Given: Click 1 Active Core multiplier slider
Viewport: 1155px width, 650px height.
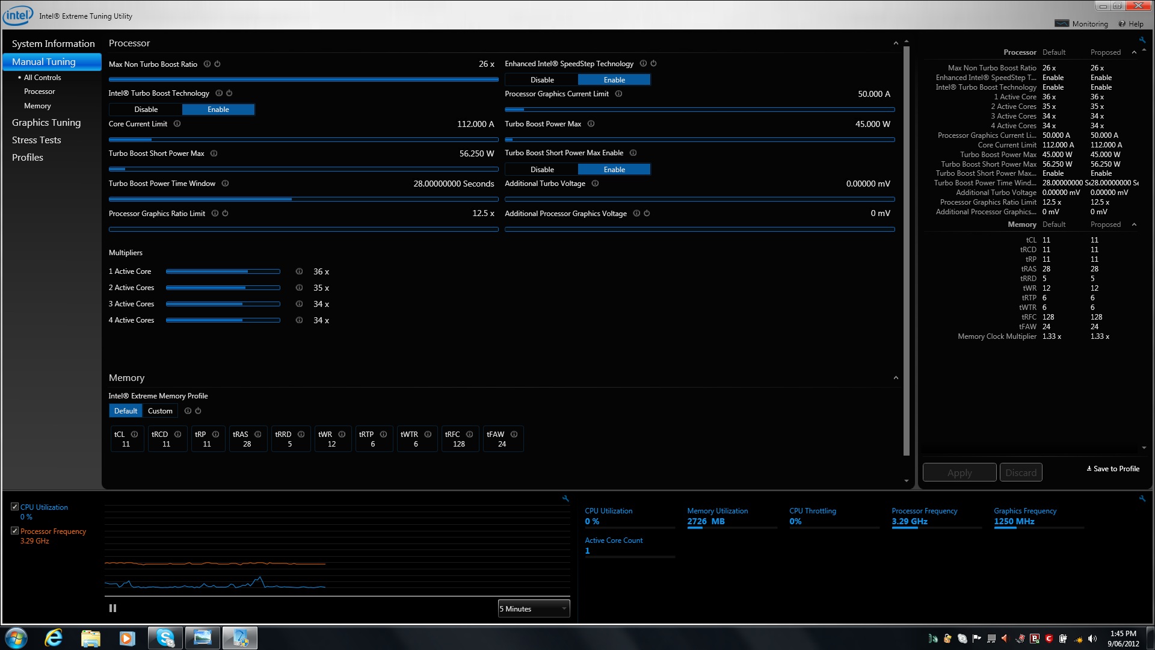Looking at the screenshot, I should click(223, 271).
